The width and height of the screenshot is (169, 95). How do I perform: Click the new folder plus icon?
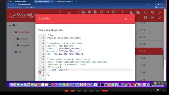click(138, 13)
